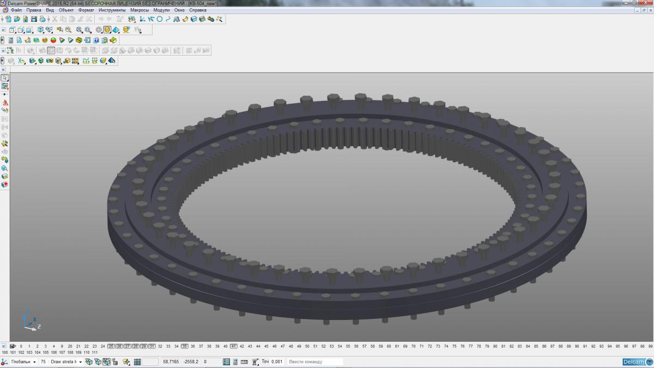Toggle level 26 visibility
The image size is (654, 368).
tap(119, 346)
